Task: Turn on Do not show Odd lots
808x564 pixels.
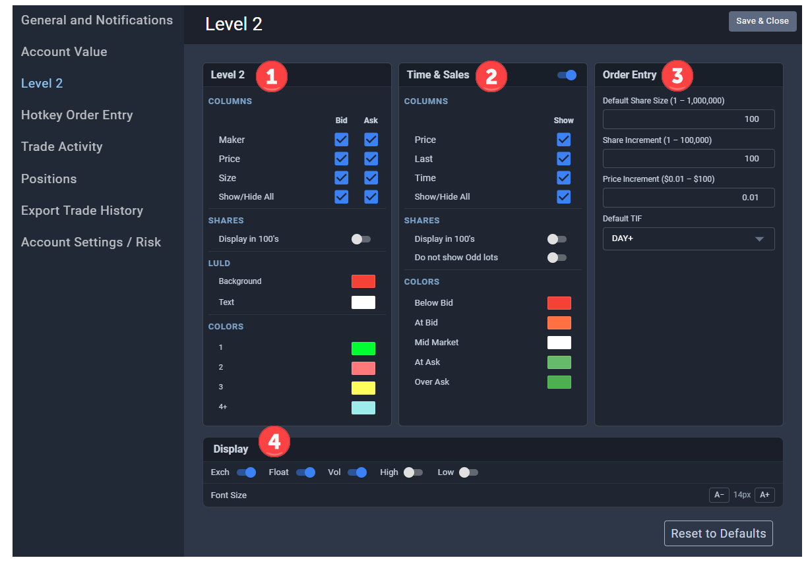Action: coord(557,258)
